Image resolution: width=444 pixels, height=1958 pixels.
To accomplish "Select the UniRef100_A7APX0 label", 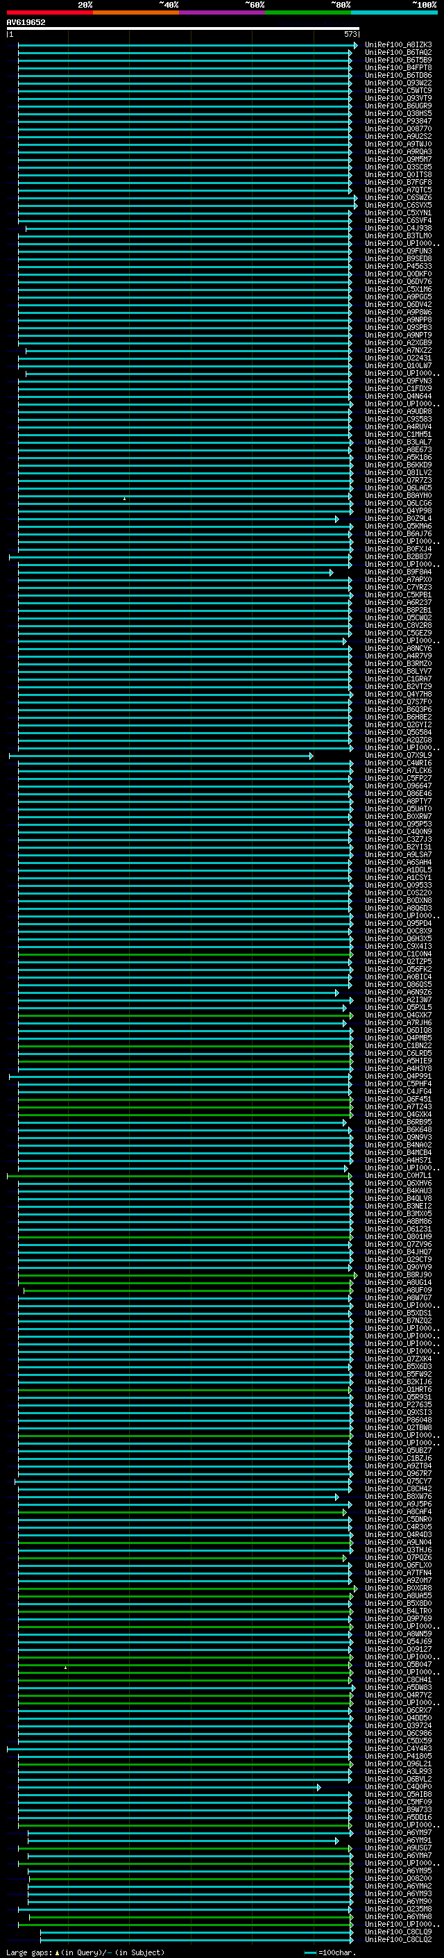I will pos(398,579).
